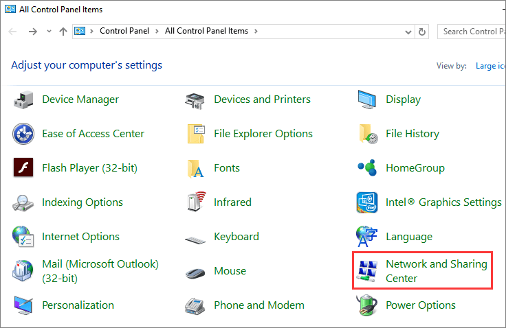Click the Back navigation arrow
Screen dimensions: 506x328
14,32
